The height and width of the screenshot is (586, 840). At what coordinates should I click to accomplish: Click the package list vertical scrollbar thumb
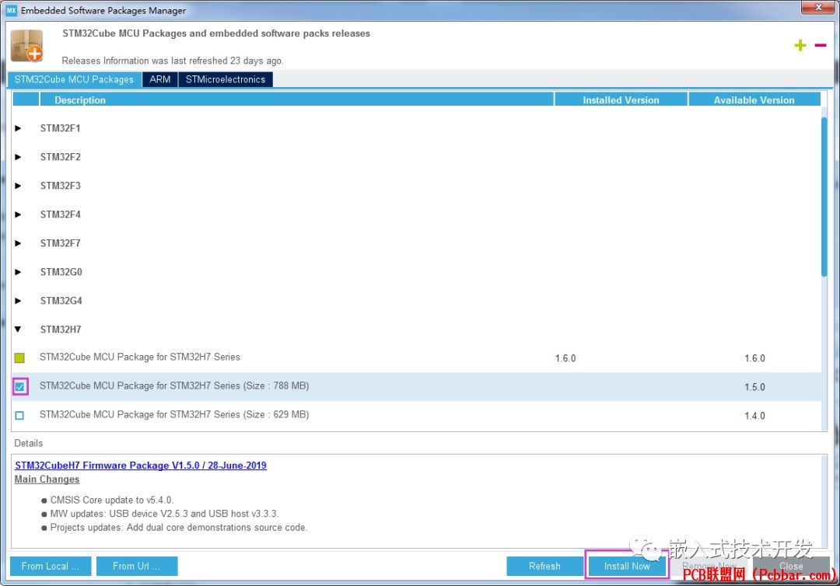click(x=824, y=197)
